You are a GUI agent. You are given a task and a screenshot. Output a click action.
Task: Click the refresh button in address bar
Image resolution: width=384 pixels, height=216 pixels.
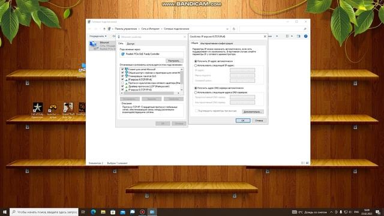[234, 29]
